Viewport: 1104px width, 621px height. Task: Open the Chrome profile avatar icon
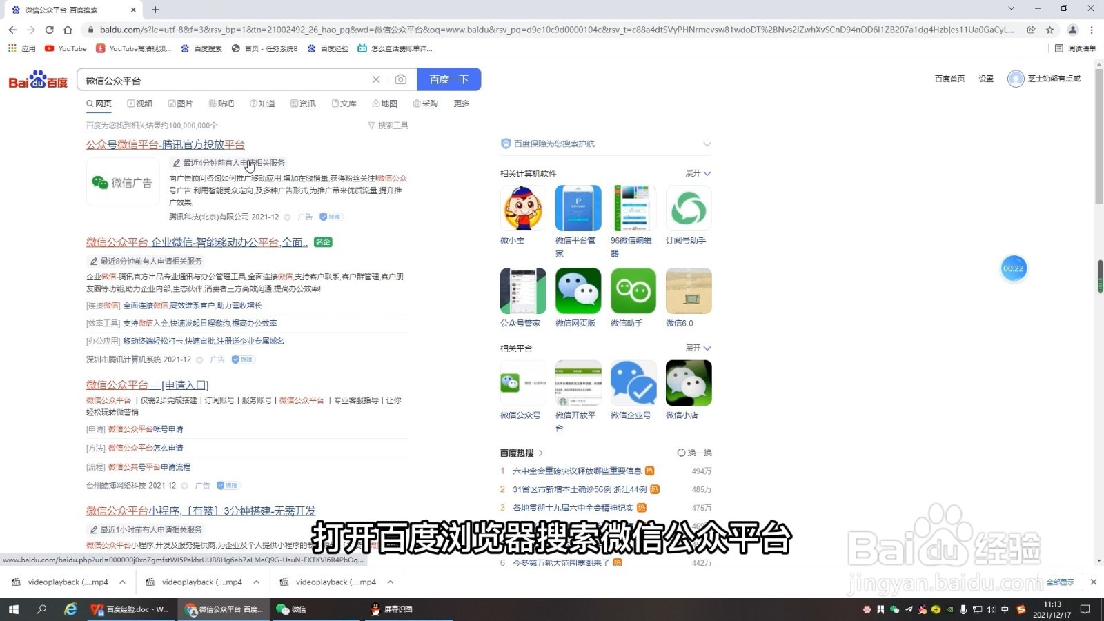pyautogui.click(x=1072, y=30)
